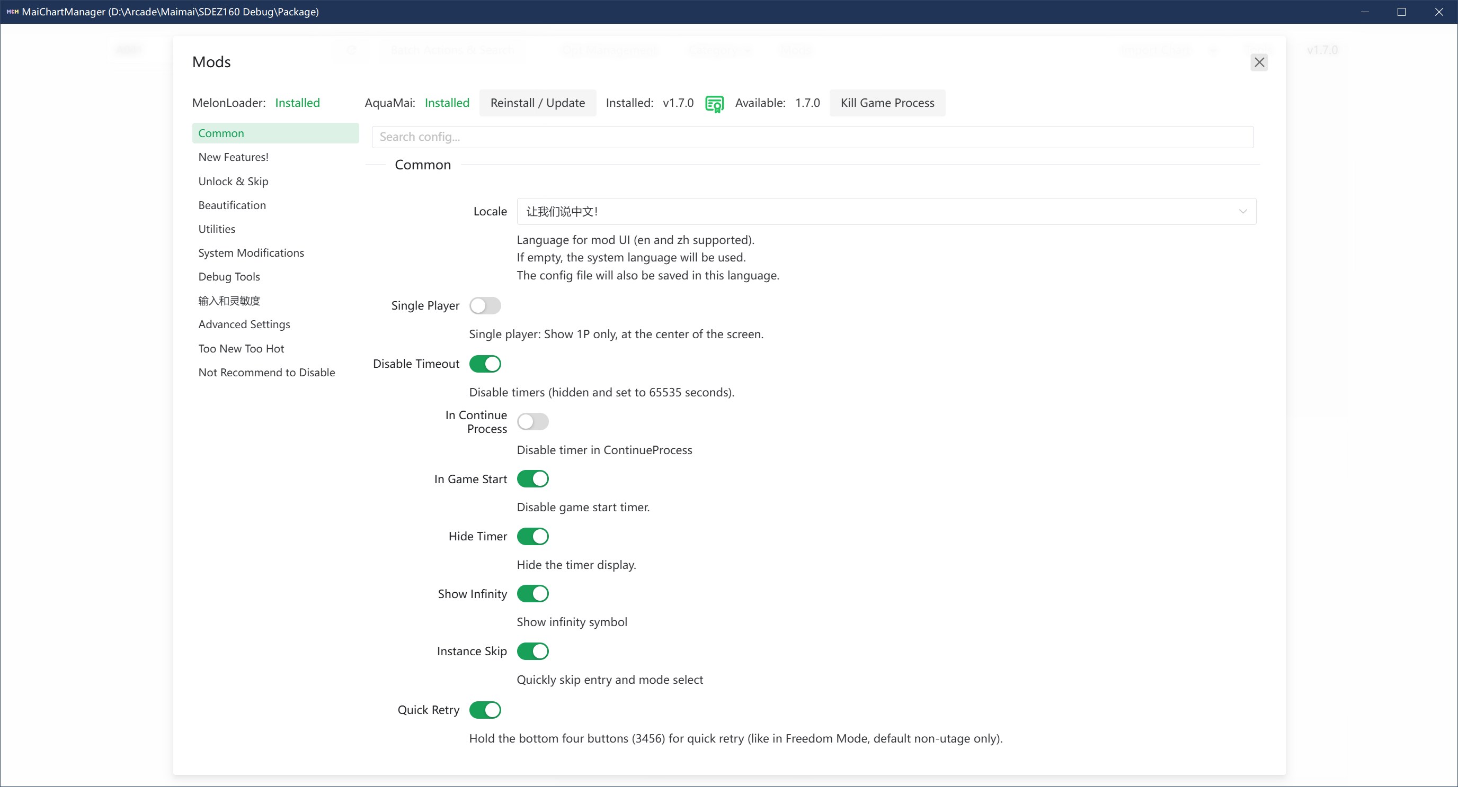
Task: Turn off the Disable Timeout switch
Action: (485, 364)
